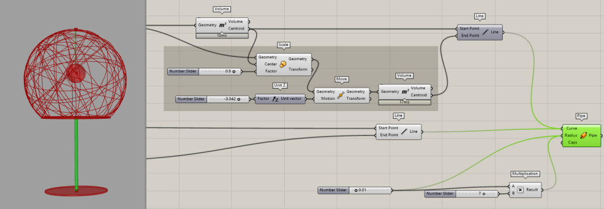
Task: Click the Number Slider set to 7
Action: 461,193
